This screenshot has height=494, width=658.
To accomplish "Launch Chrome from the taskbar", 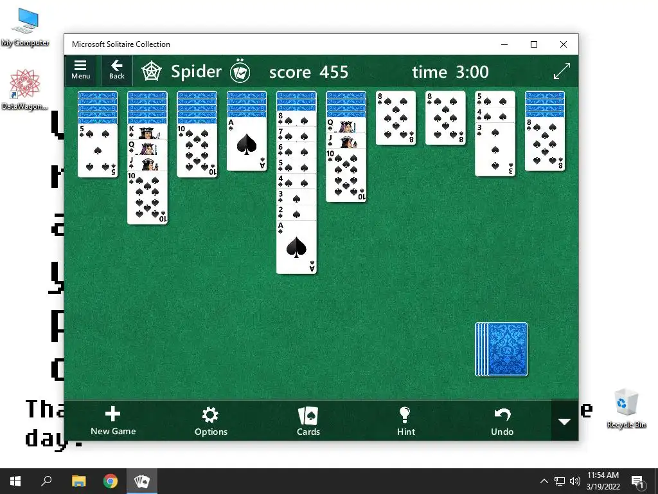I will click(111, 481).
